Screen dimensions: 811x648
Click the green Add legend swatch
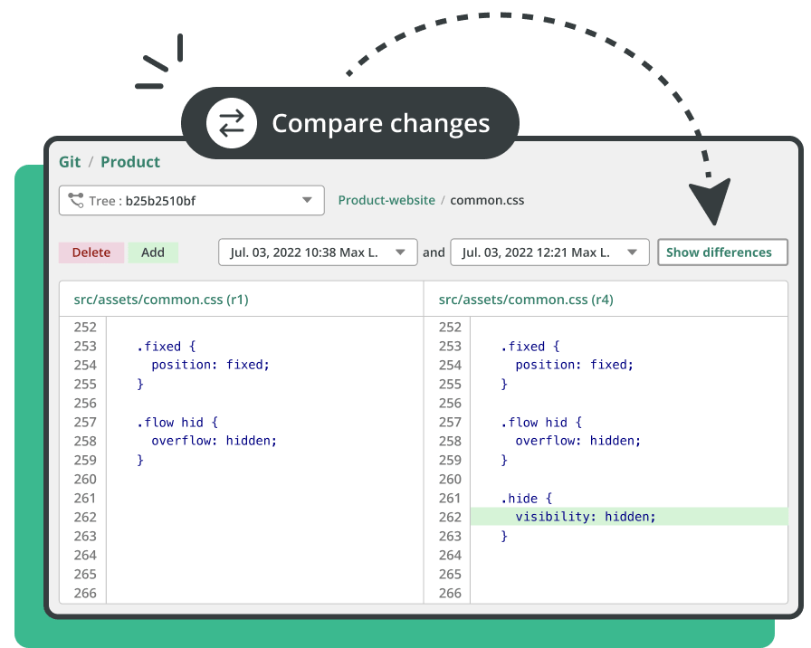coord(153,253)
